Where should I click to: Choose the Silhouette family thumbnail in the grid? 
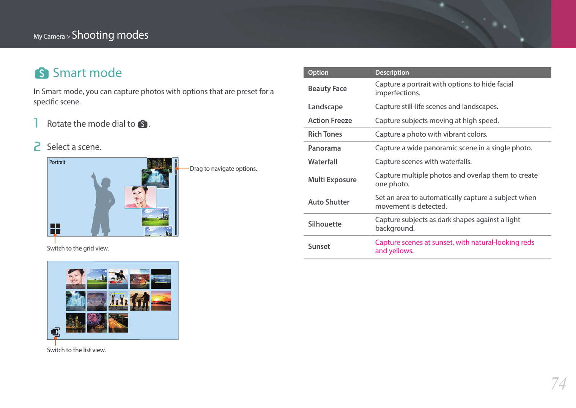coord(139,301)
